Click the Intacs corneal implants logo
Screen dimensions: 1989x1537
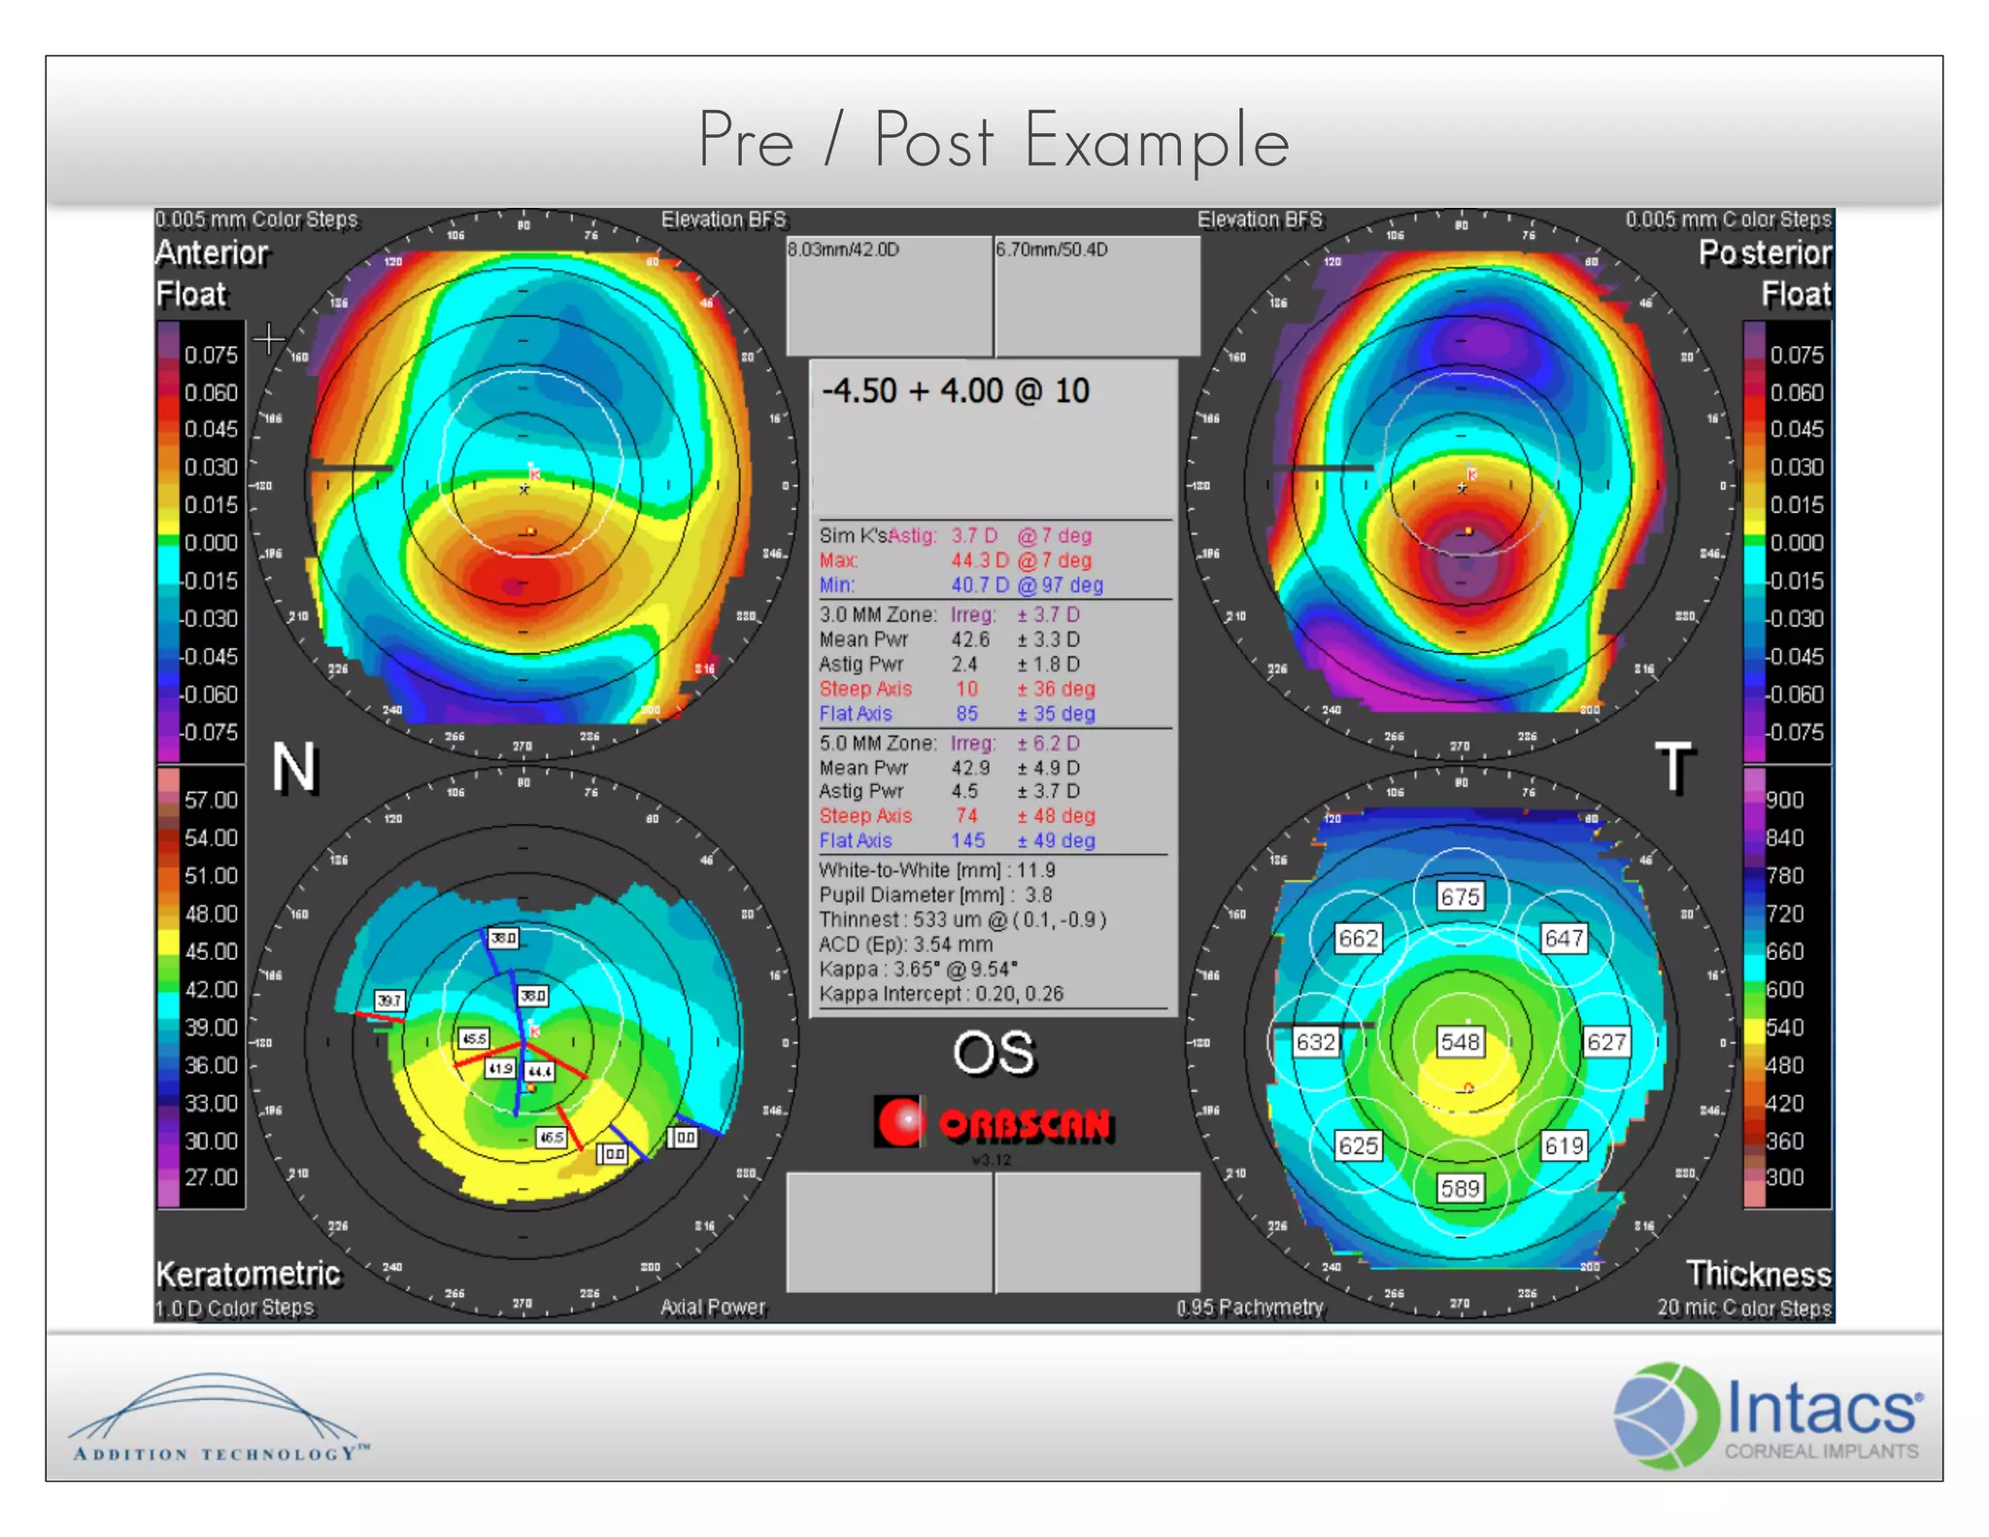(x=1767, y=1414)
